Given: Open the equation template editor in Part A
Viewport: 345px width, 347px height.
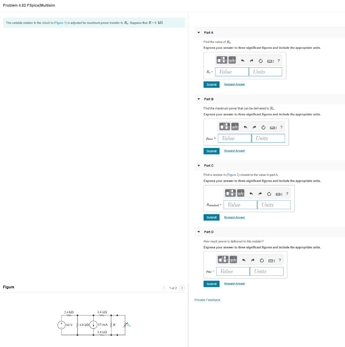Looking at the screenshot, I should point(222,60).
